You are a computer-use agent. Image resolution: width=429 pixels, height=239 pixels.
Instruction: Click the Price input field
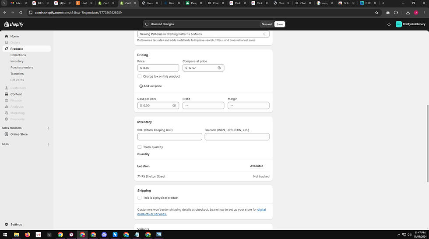(x=158, y=68)
